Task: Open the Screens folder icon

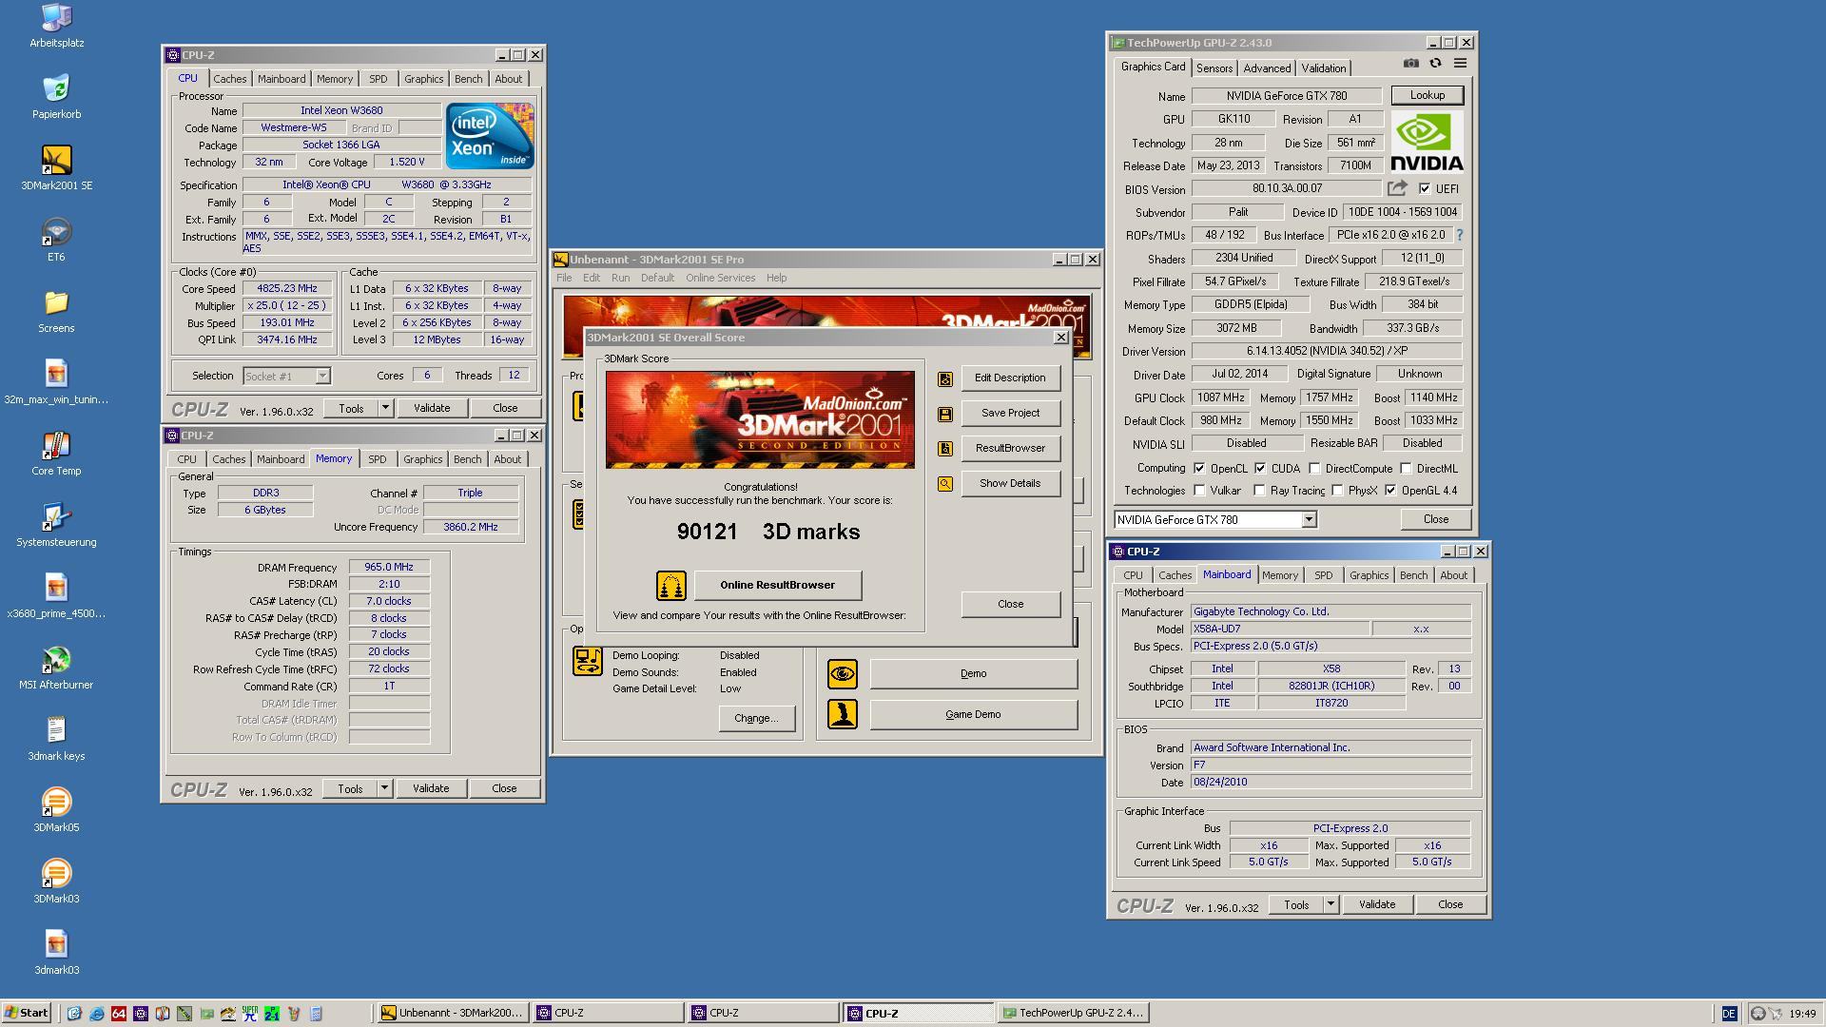Action: click(x=56, y=310)
